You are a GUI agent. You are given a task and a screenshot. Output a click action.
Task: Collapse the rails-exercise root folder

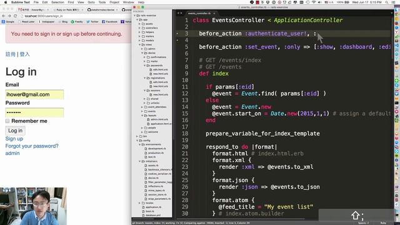[135, 15]
